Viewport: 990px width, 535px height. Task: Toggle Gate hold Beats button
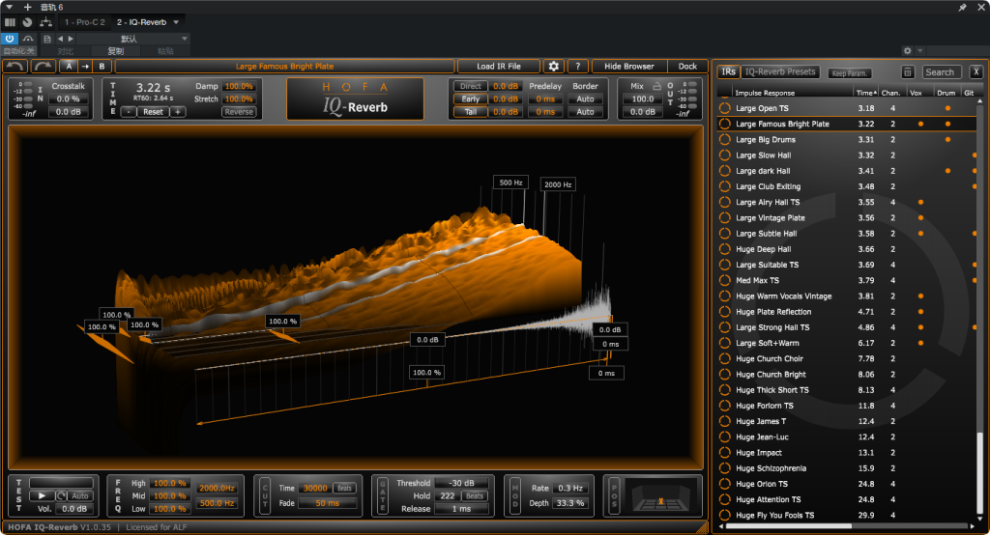pos(475,495)
